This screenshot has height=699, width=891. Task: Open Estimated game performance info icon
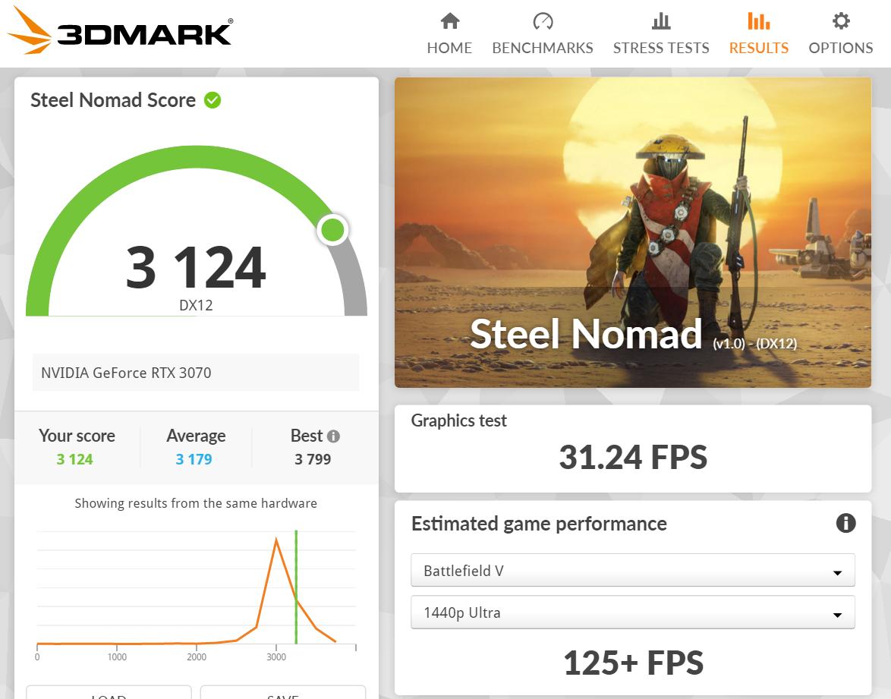coord(845,523)
